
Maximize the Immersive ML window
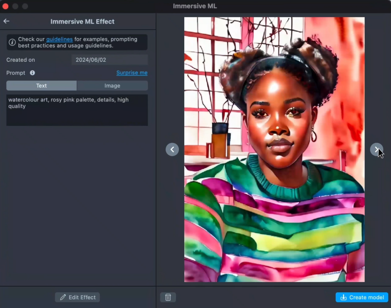click(25, 6)
